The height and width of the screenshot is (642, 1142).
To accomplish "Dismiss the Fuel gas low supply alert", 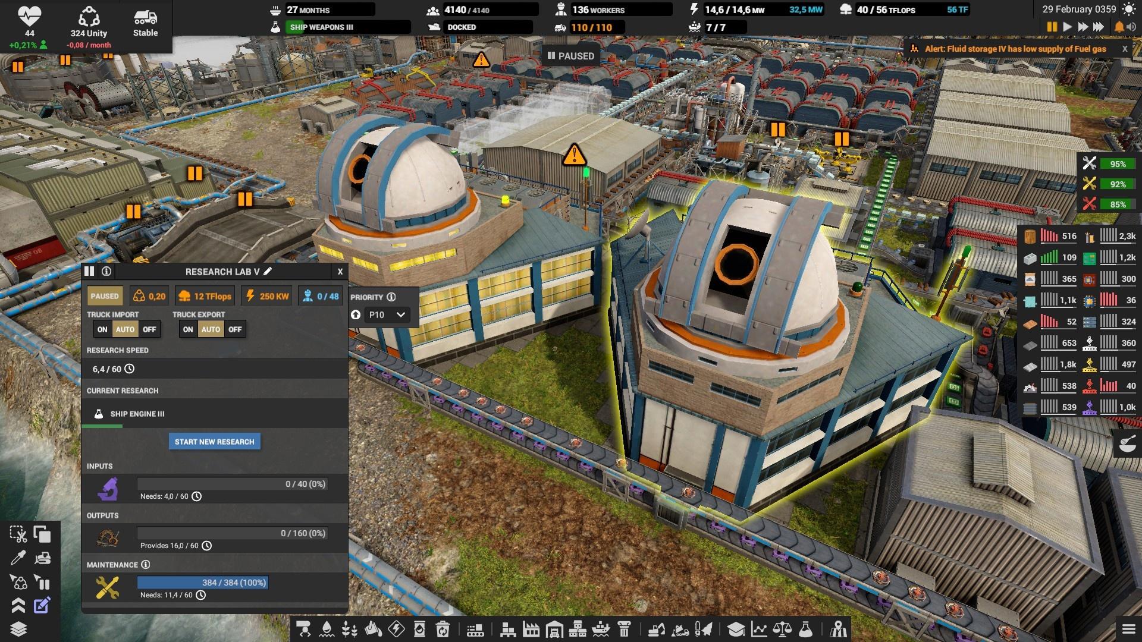I will pyautogui.click(x=1125, y=49).
